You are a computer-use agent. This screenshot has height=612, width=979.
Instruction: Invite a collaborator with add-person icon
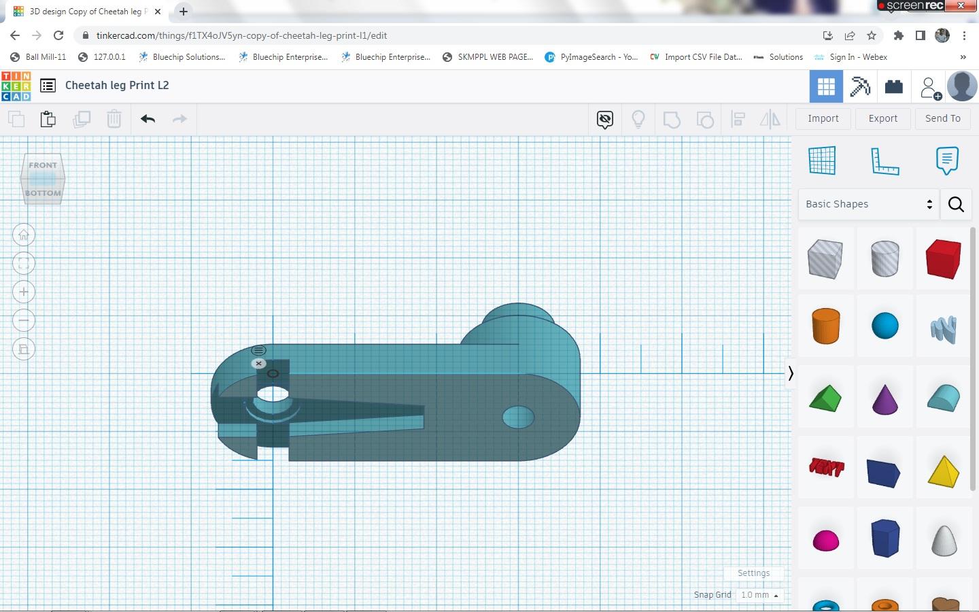click(x=930, y=88)
